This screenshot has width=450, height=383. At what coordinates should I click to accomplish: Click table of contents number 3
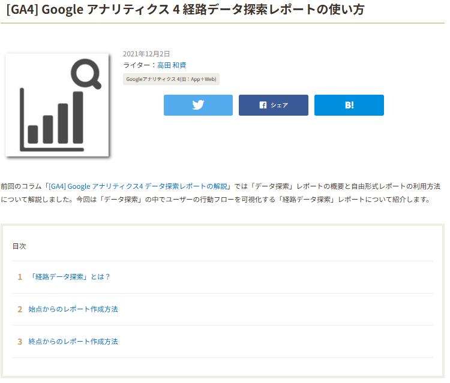point(20,342)
